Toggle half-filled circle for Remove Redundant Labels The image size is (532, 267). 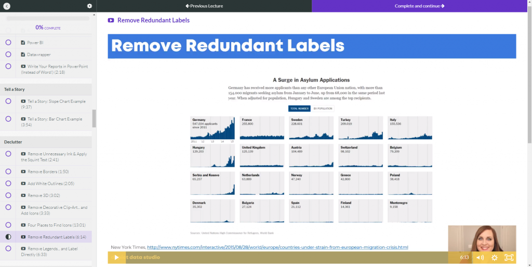tap(8, 237)
